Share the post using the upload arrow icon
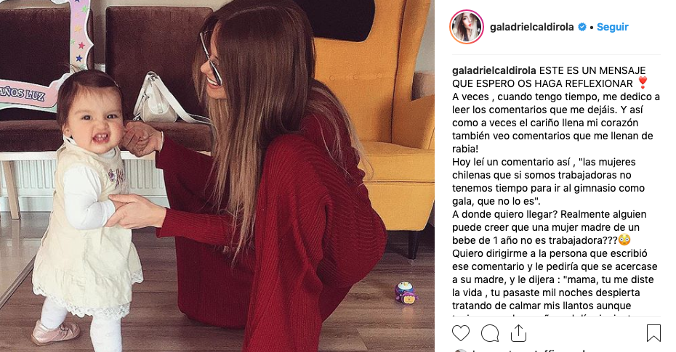 pos(518,333)
